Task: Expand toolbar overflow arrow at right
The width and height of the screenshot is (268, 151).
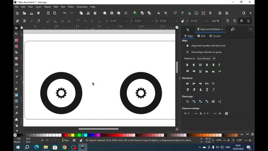Action: (x=250, y=13)
